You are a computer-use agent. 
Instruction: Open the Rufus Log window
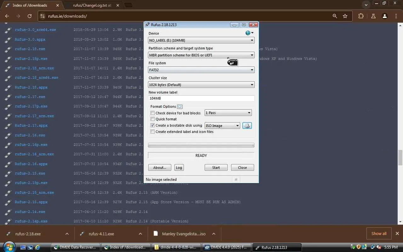coord(179,168)
